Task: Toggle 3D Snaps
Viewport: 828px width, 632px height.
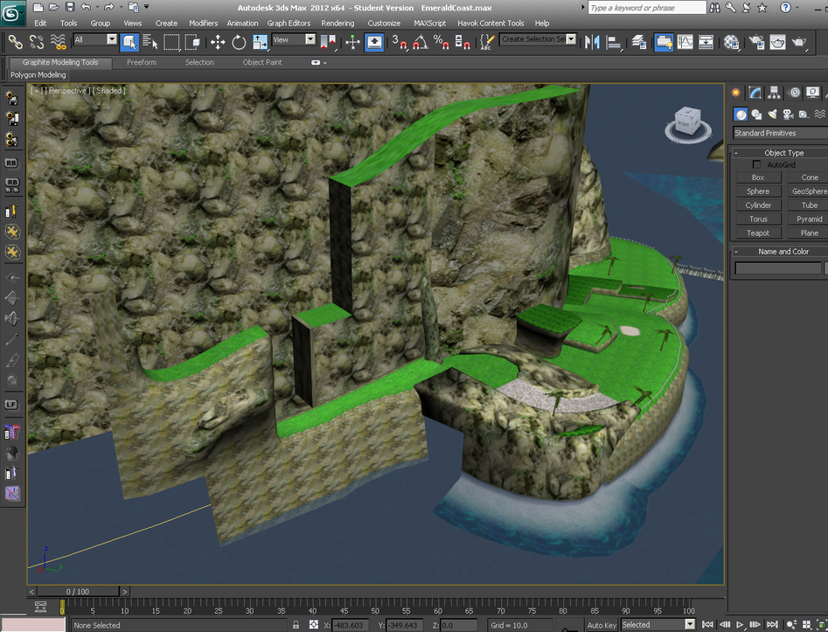Action: pyautogui.click(x=400, y=42)
